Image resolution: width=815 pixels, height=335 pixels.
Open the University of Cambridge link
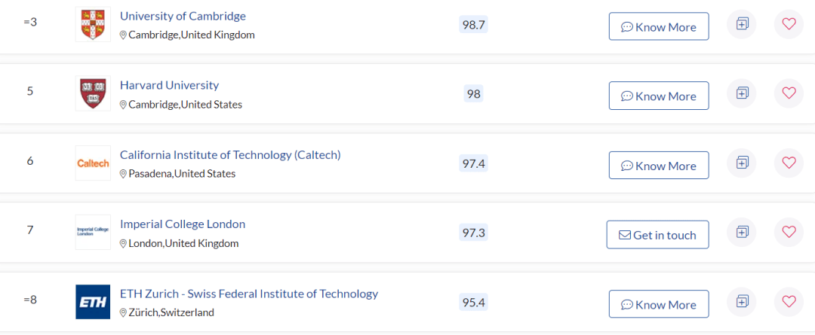tap(183, 16)
